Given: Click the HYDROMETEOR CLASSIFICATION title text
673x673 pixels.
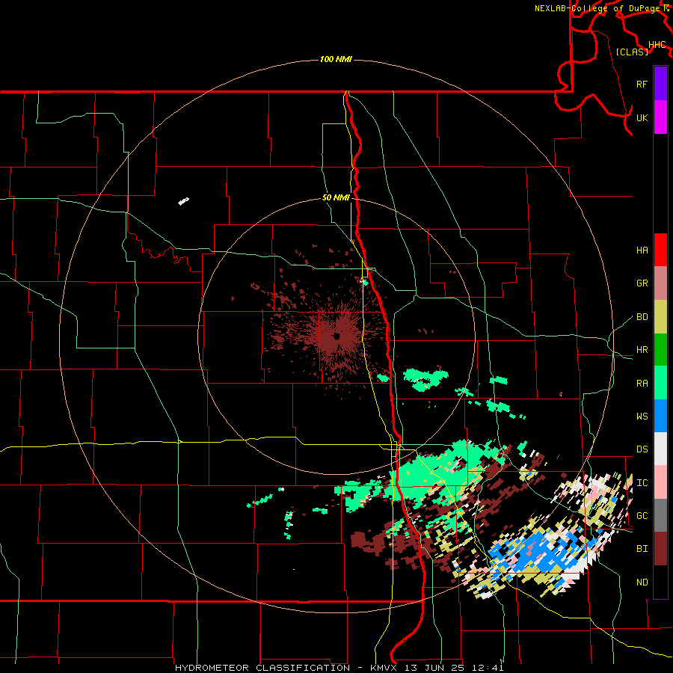Looking at the screenshot, I should (x=262, y=668).
